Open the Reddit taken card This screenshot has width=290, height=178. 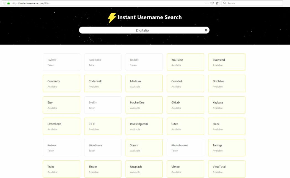[x=144, y=62]
